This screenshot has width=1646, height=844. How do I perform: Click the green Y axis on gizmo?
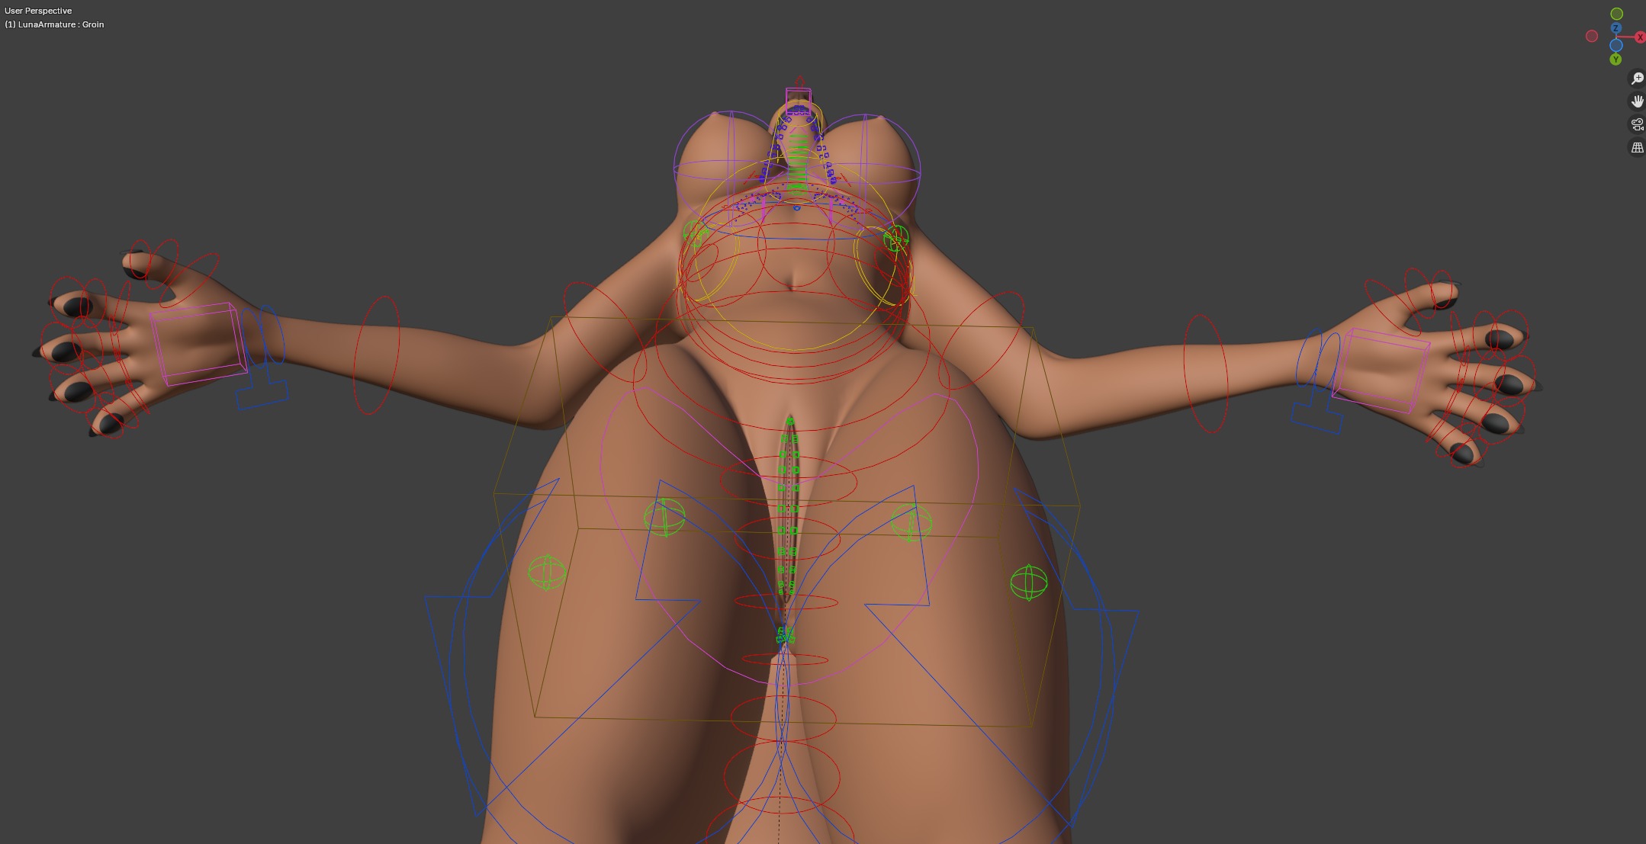[1615, 59]
